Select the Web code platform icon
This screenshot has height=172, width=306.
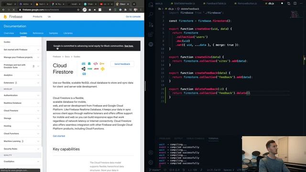[x=96, y=64]
